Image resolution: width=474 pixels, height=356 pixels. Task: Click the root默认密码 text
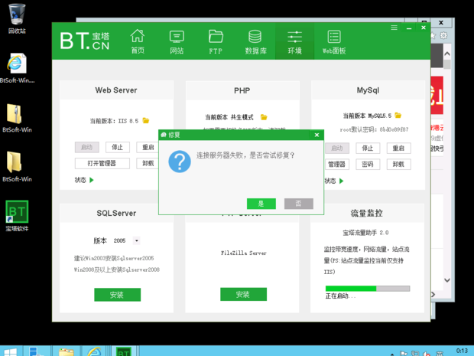(374, 129)
